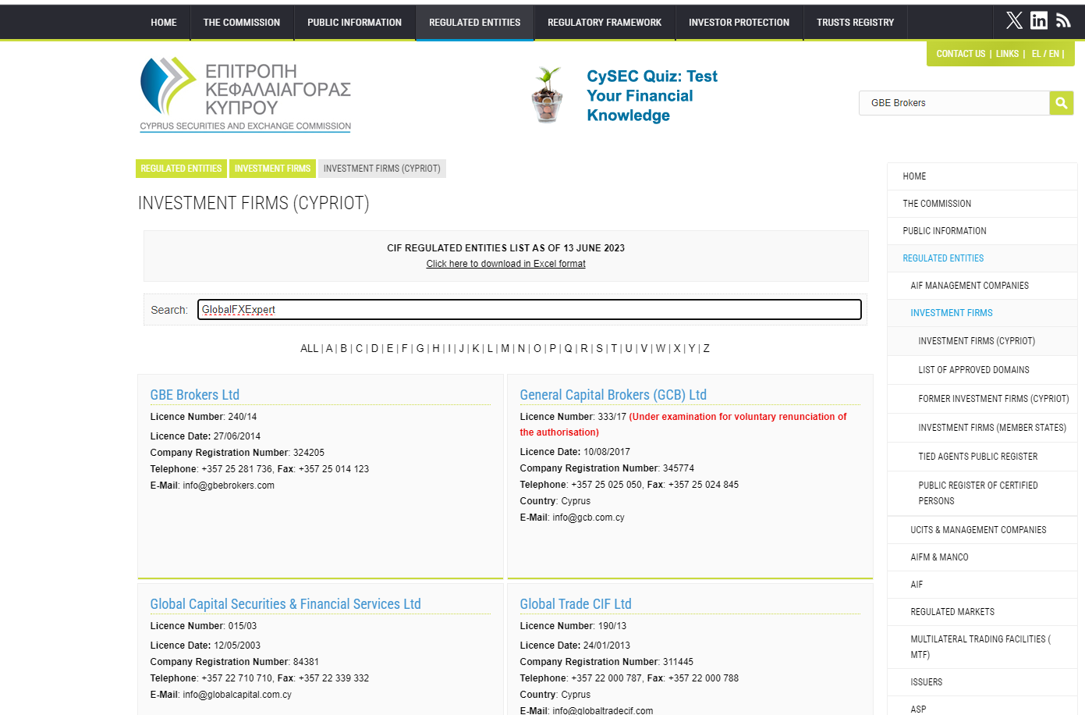Filter firms by letter G

point(420,349)
